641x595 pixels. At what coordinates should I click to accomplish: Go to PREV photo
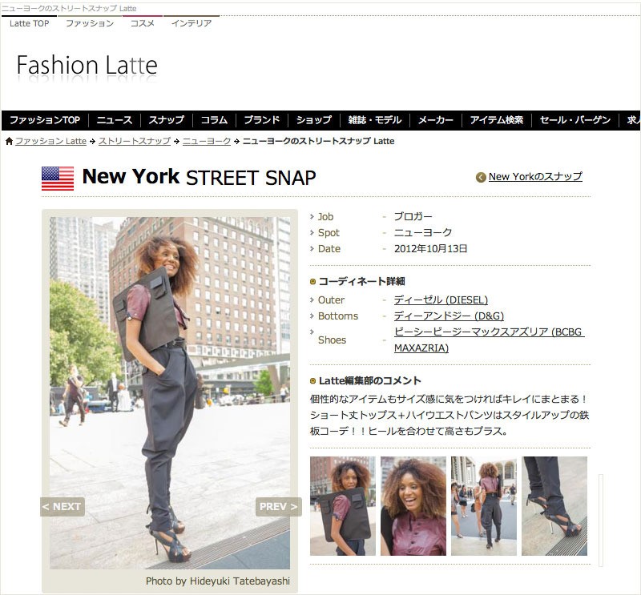[x=278, y=507]
